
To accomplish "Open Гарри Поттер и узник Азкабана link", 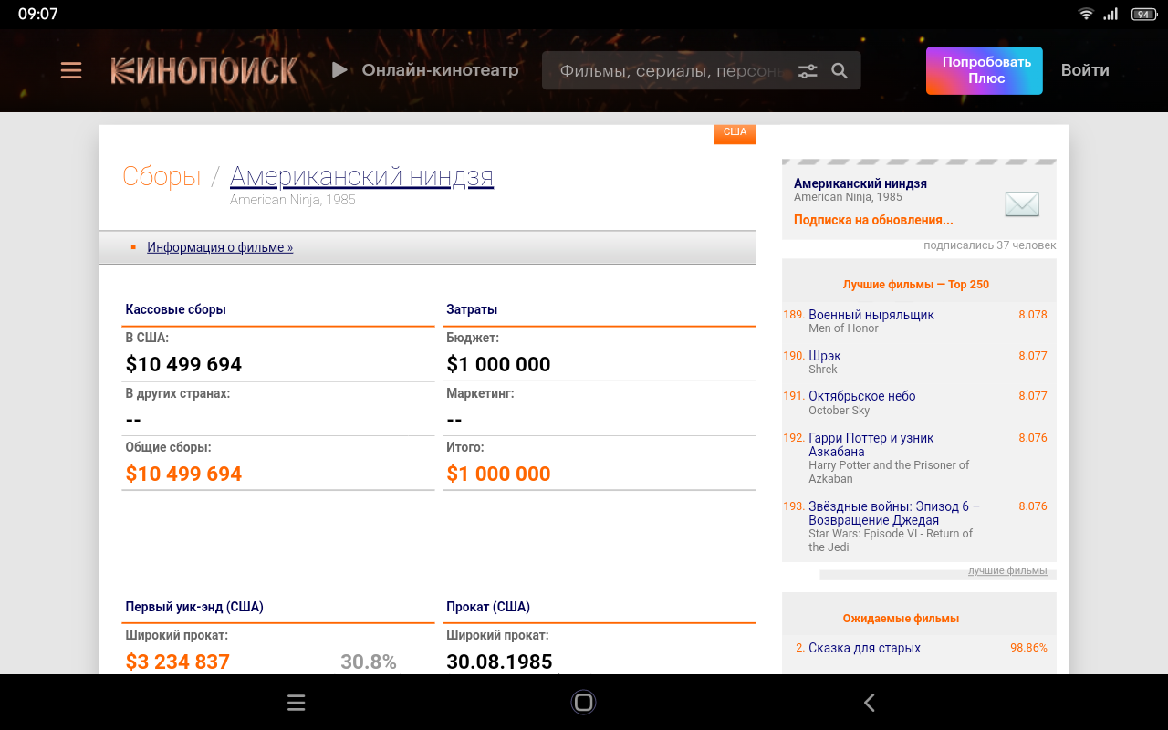I will (871, 444).
